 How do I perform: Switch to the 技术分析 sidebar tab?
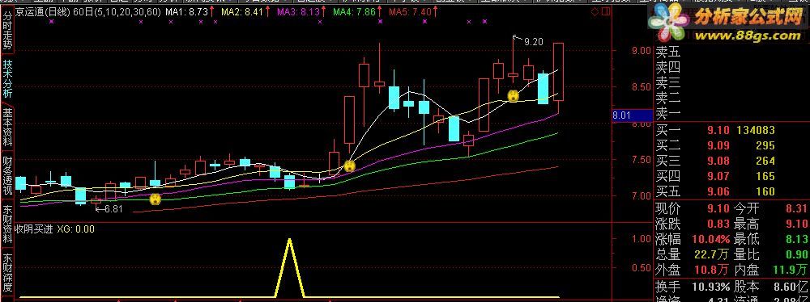(x=7, y=78)
